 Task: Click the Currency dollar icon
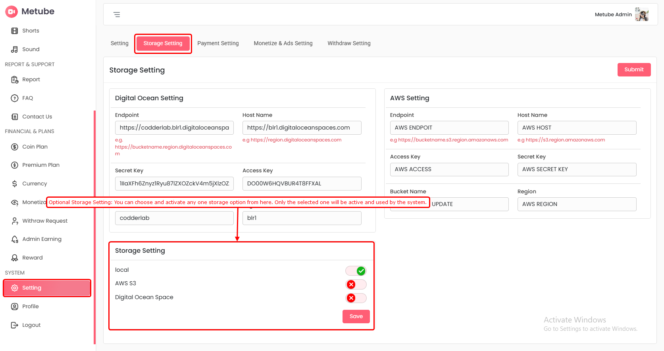coord(15,184)
